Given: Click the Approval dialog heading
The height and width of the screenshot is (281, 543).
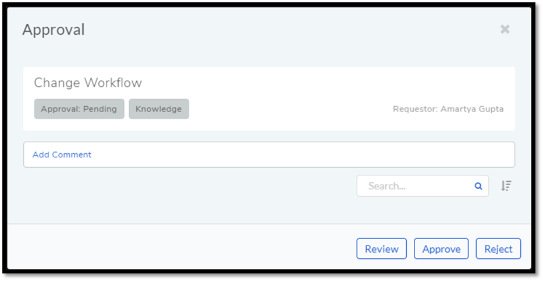Looking at the screenshot, I should point(54,30).
